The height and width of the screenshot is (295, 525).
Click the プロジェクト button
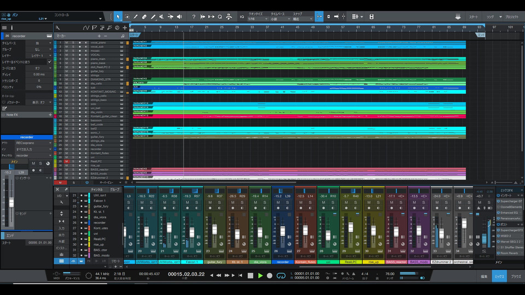[512, 17]
